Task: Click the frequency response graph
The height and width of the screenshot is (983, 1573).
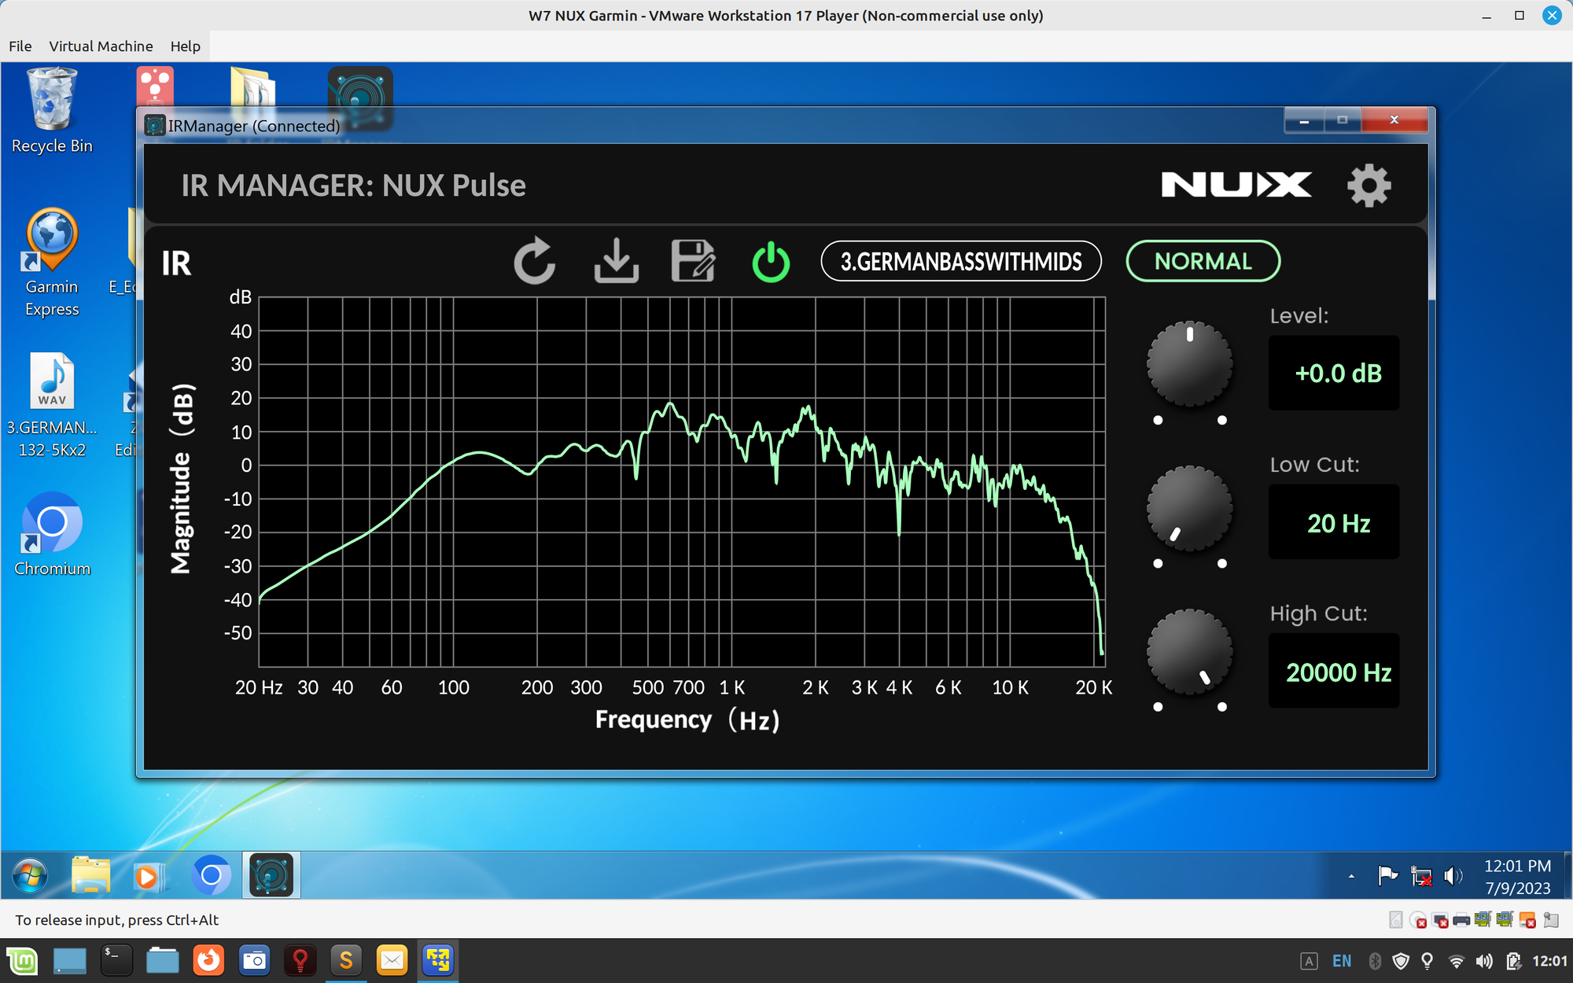Action: tap(682, 481)
